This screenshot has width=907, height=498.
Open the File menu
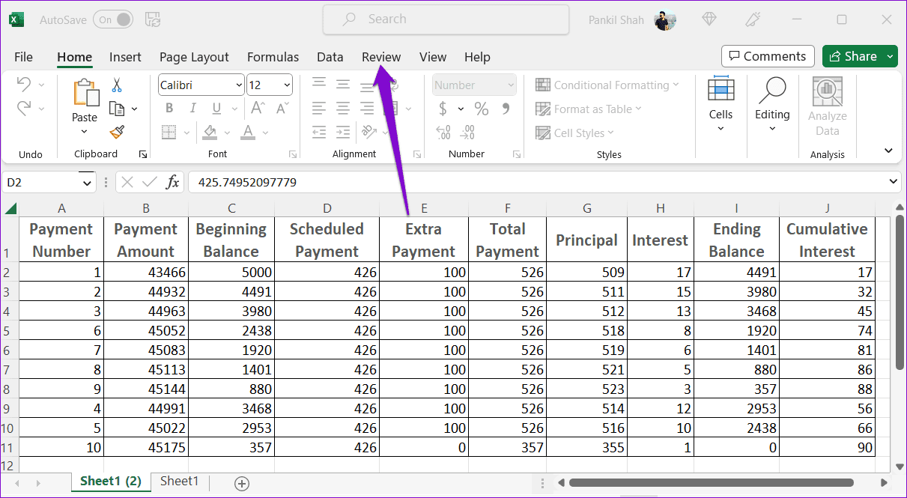point(23,57)
